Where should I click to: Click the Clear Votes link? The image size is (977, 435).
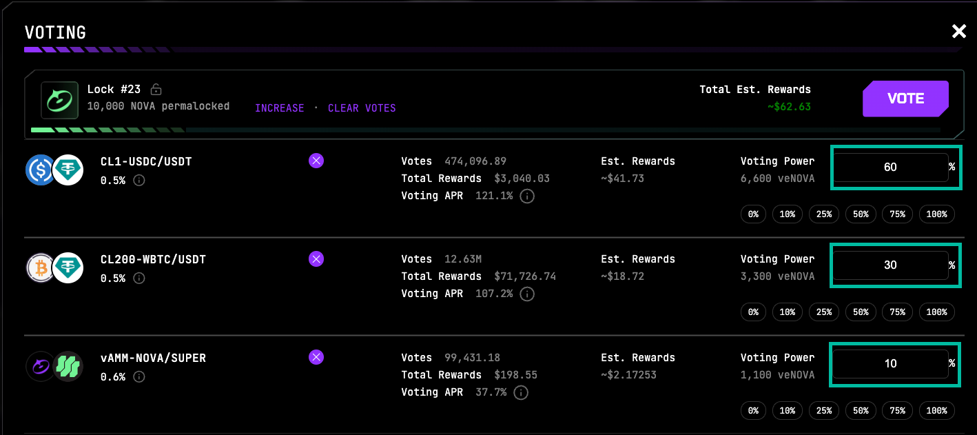[x=362, y=108]
